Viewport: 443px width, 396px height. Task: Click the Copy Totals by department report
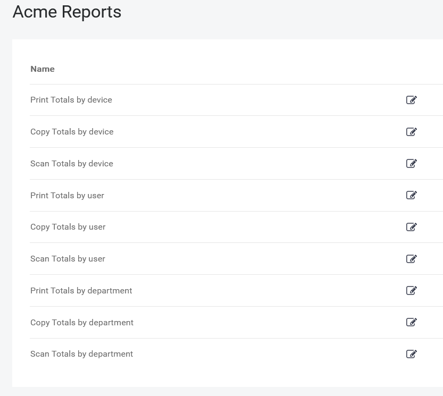point(82,322)
